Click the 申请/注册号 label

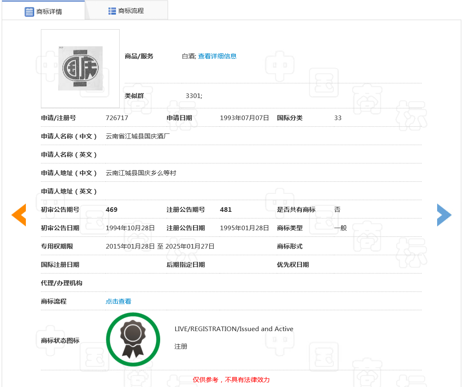click(58, 118)
